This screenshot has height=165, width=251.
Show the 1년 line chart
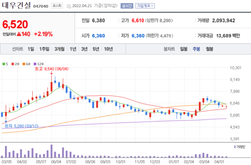[73, 49]
